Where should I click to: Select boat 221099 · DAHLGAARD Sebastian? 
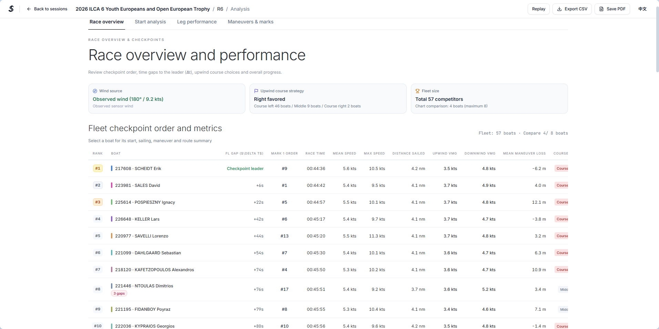pos(148,253)
